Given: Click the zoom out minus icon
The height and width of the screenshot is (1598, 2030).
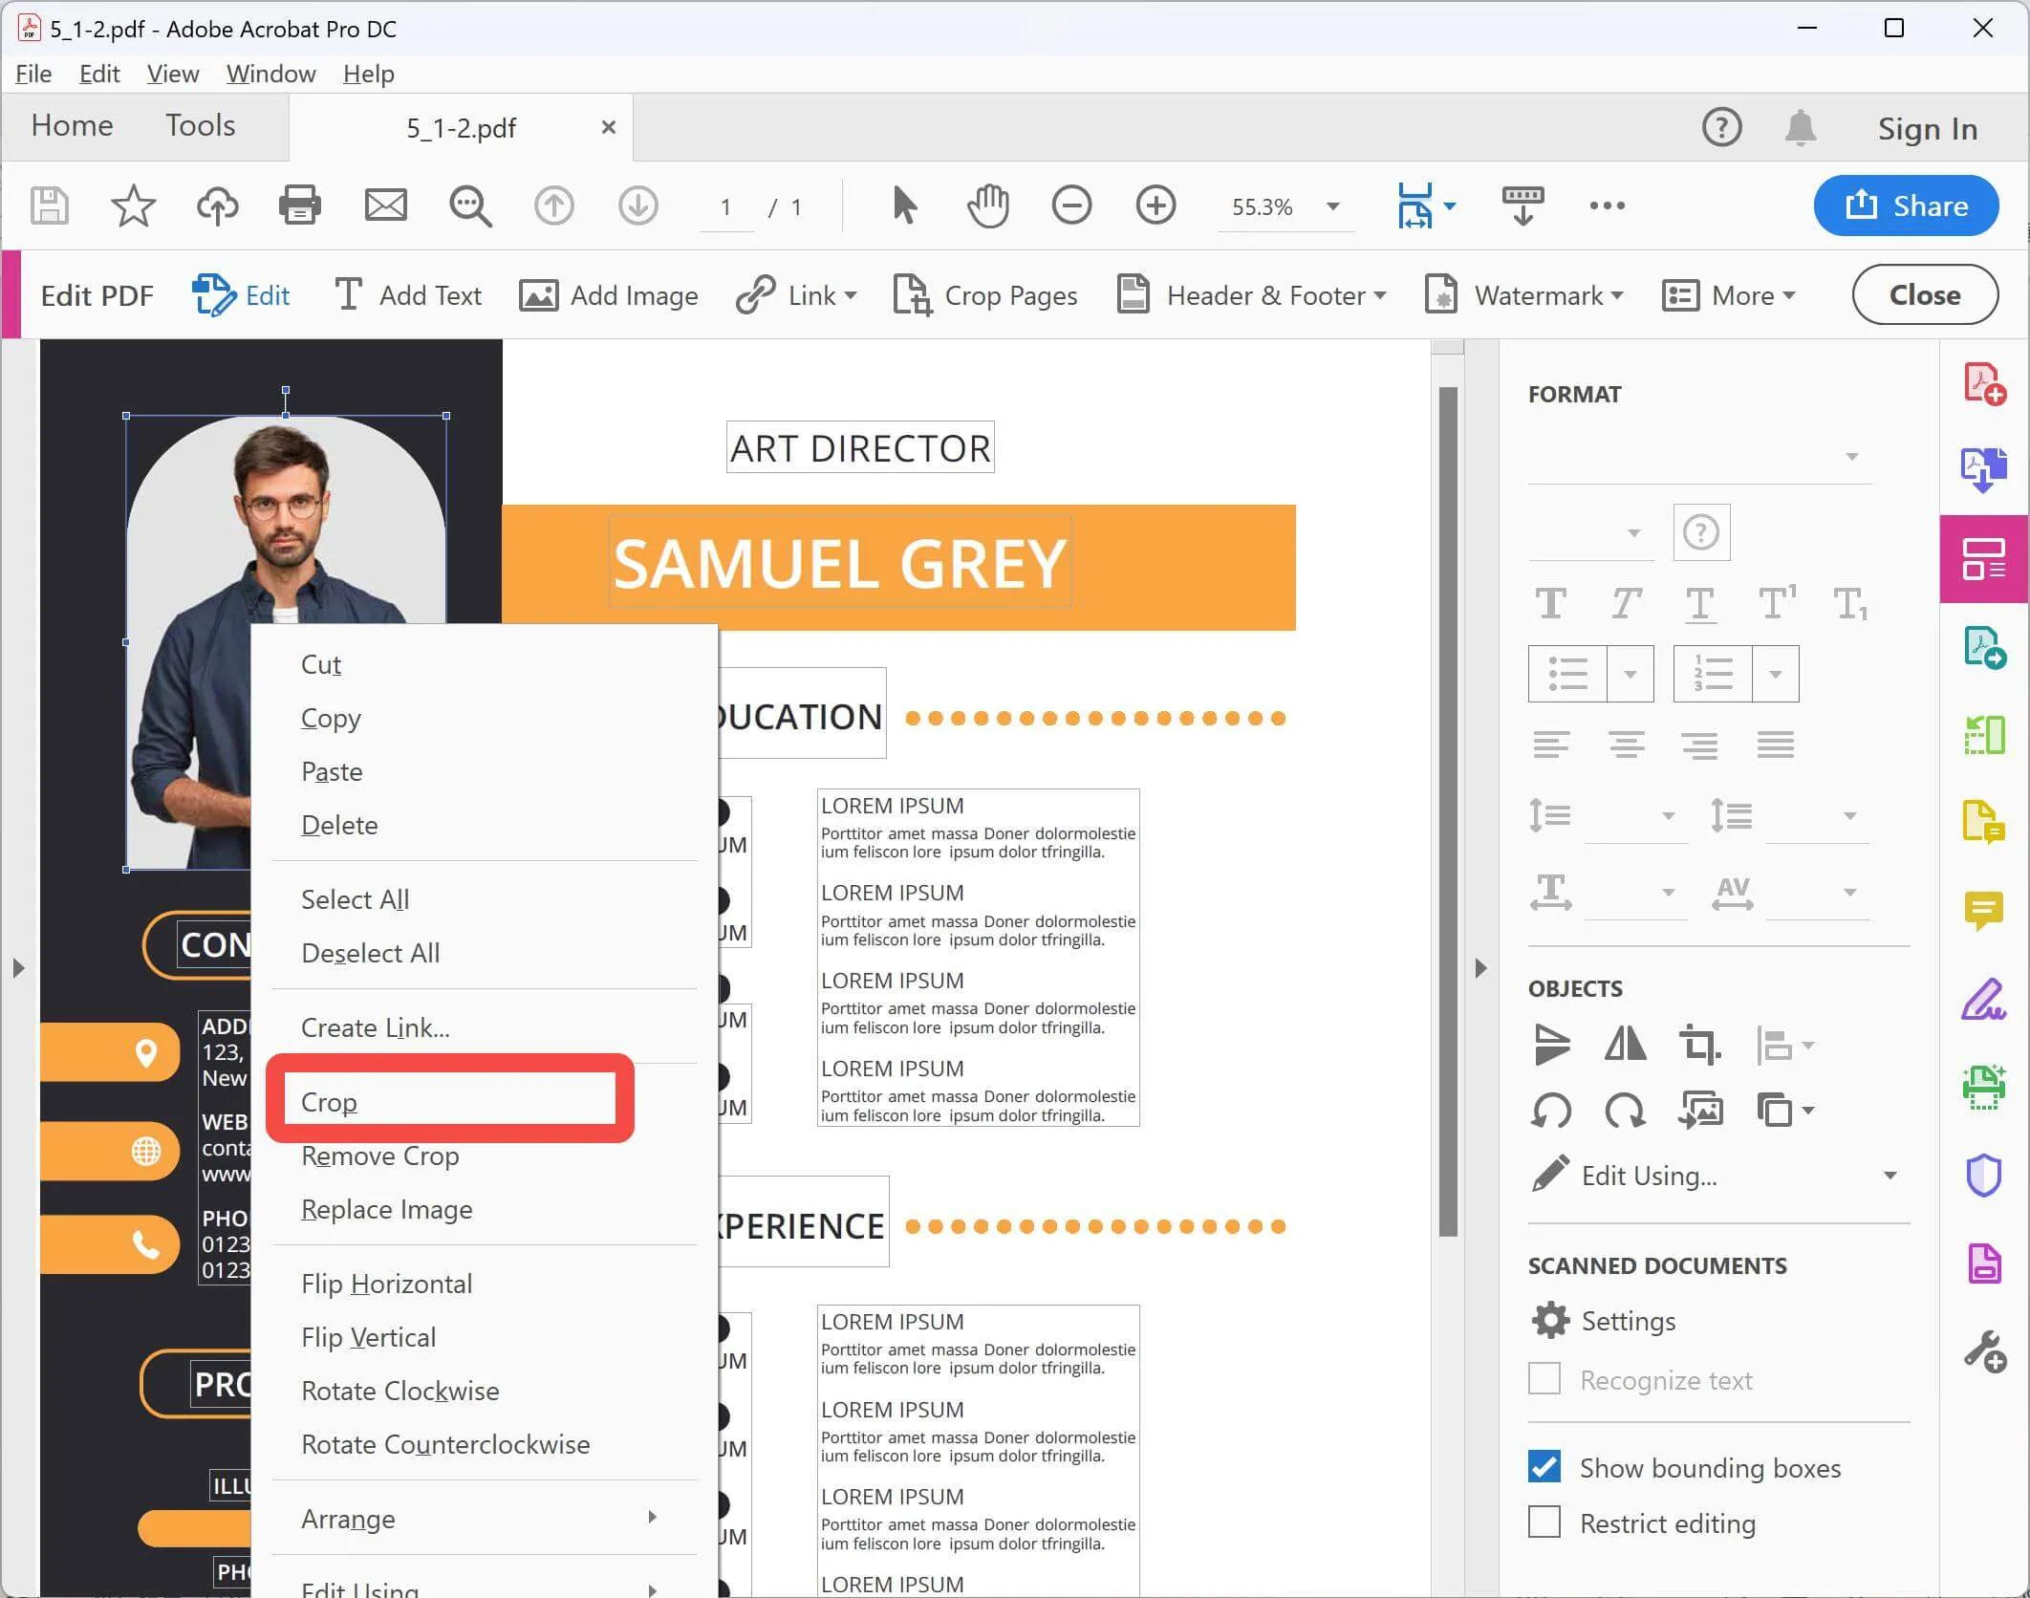Looking at the screenshot, I should (1071, 205).
